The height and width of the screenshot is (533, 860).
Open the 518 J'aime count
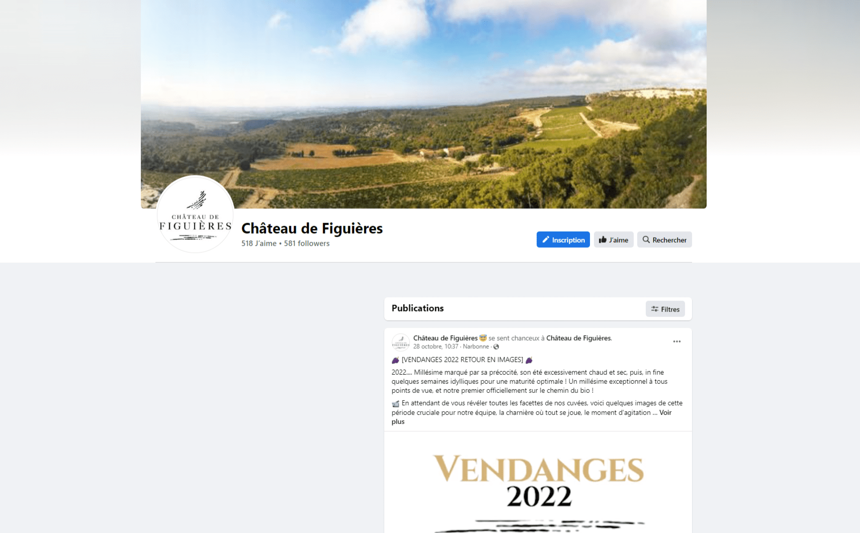coord(259,243)
